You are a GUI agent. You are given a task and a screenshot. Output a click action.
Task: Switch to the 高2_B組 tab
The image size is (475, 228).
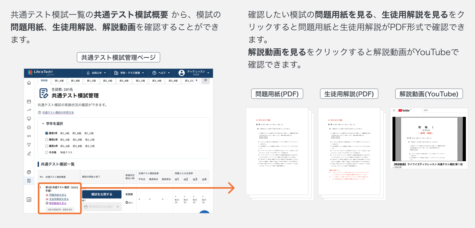[124, 81]
